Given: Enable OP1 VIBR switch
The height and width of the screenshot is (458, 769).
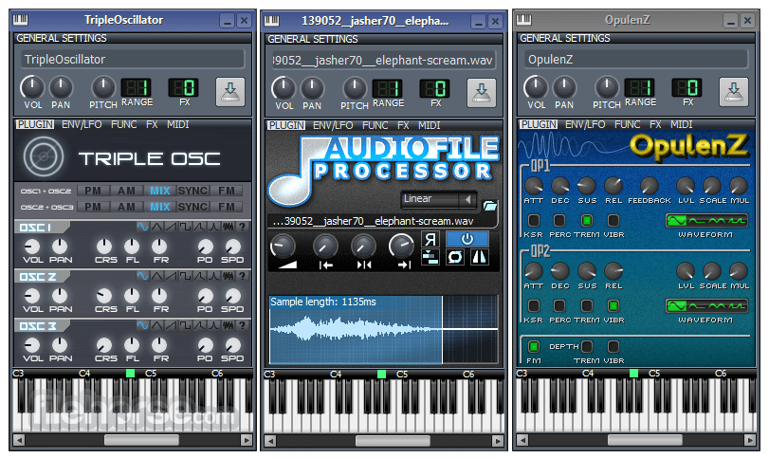Looking at the screenshot, I should click(613, 220).
